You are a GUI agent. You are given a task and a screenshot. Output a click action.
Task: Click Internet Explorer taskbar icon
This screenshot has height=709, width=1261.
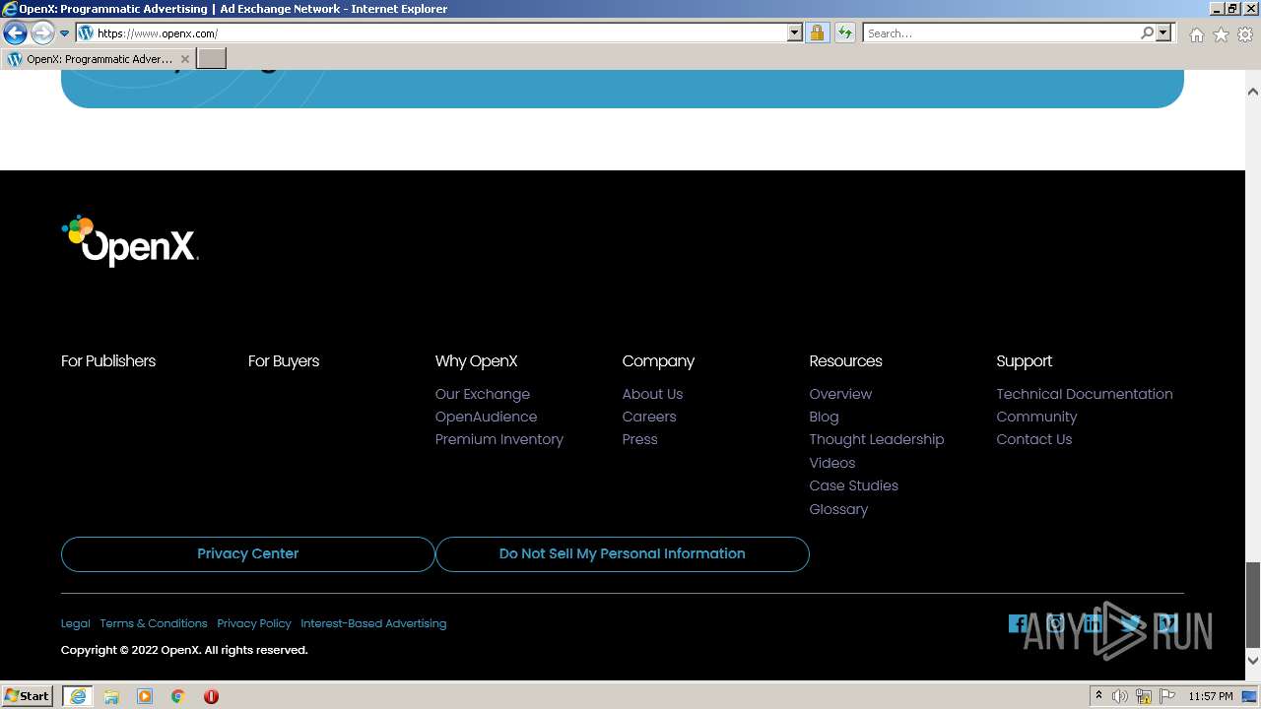(x=77, y=696)
